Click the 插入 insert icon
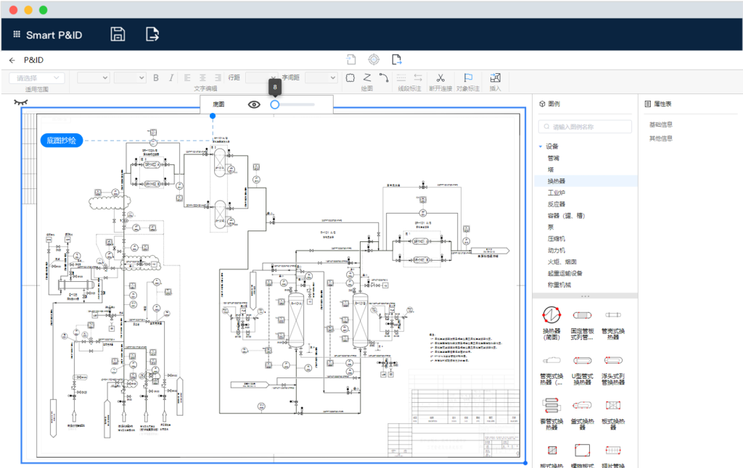 (496, 78)
